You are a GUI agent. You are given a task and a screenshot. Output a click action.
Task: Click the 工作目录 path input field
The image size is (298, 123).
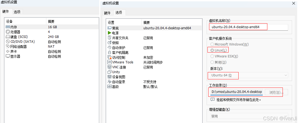click(237, 92)
